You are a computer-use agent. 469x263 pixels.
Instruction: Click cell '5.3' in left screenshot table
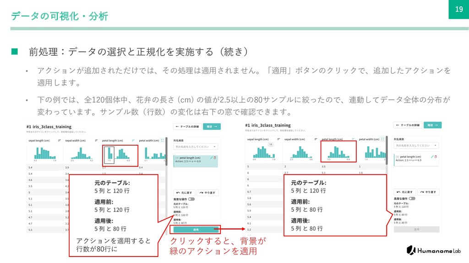(31, 230)
